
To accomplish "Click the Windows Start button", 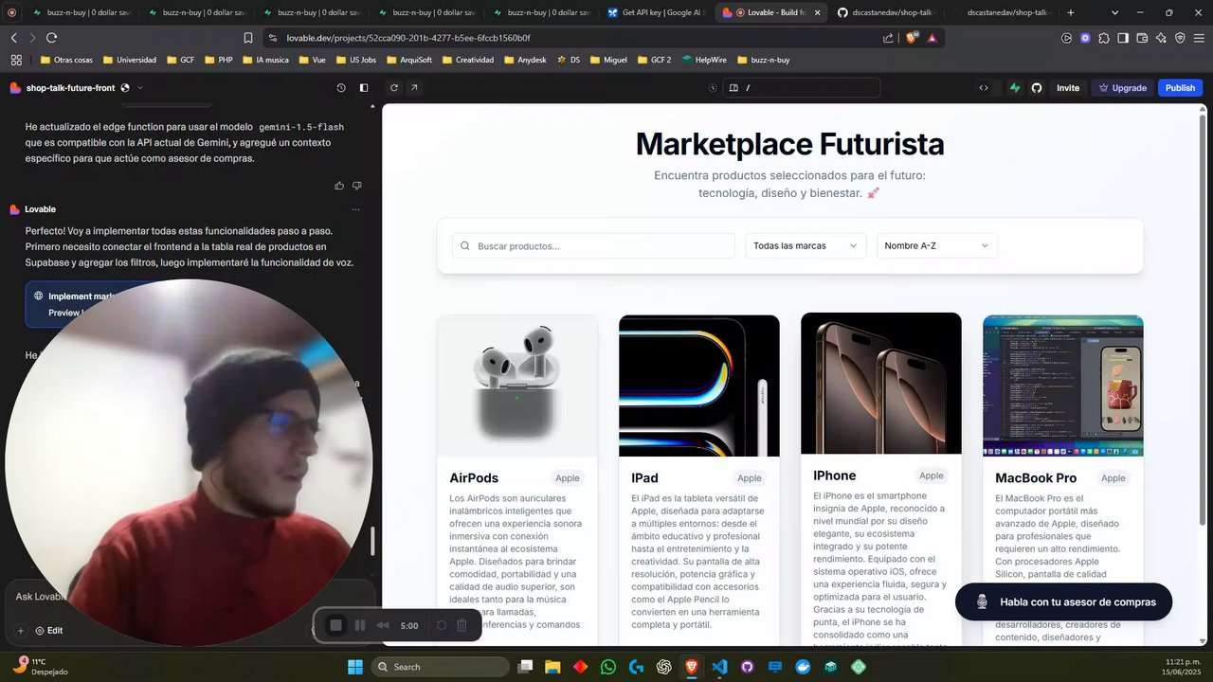I will [x=354, y=667].
